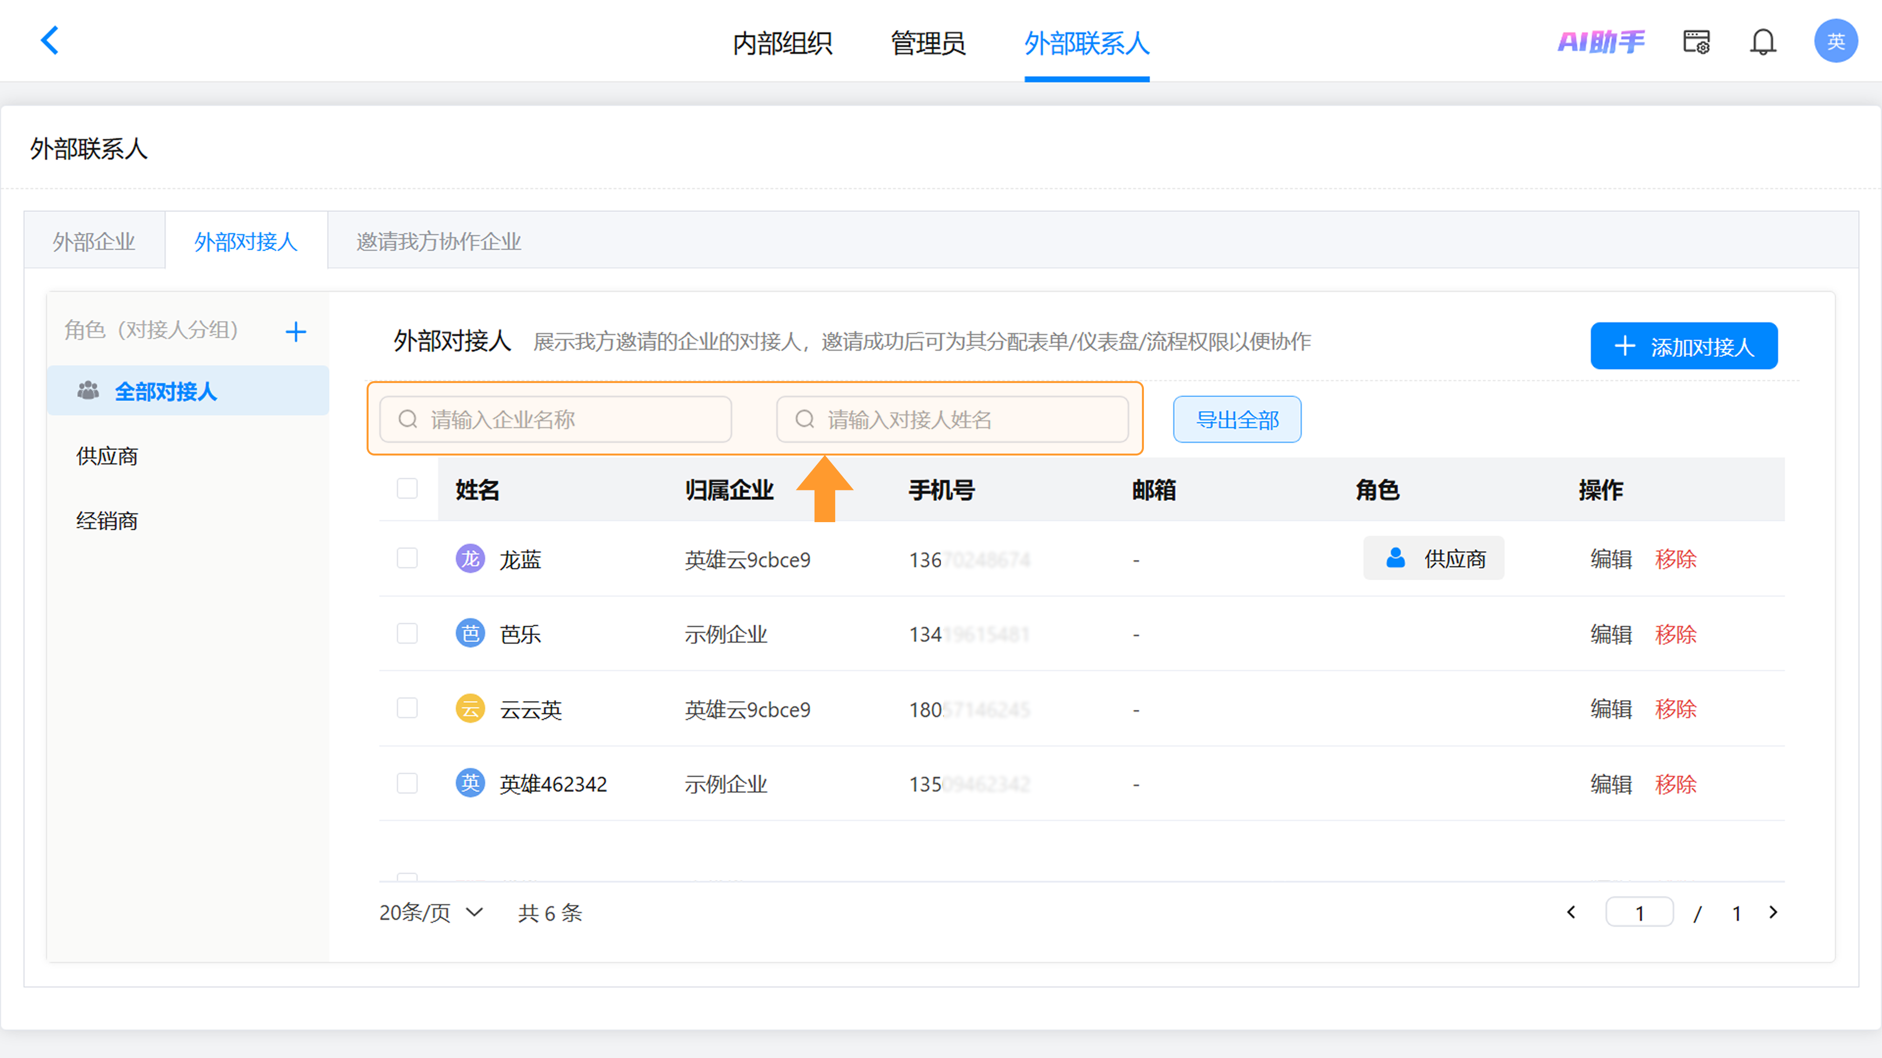The image size is (1882, 1058).
Task: Click 英雄云9cbce9 in 龙蓝's row
Action: click(x=747, y=560)
